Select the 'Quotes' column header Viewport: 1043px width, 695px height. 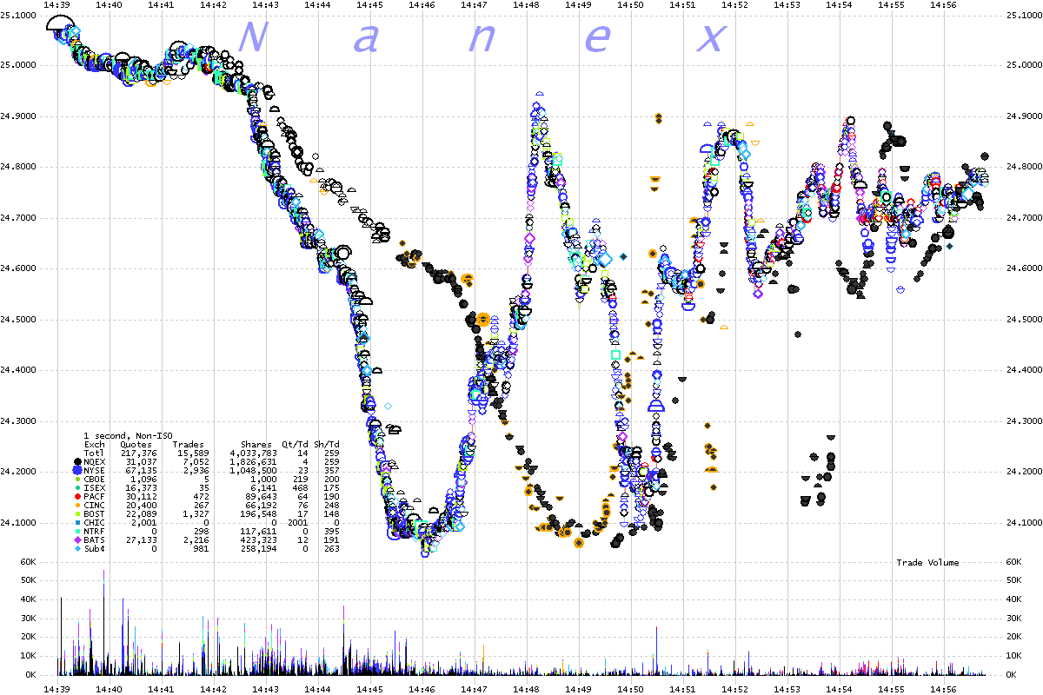click(x=136, y=444)
